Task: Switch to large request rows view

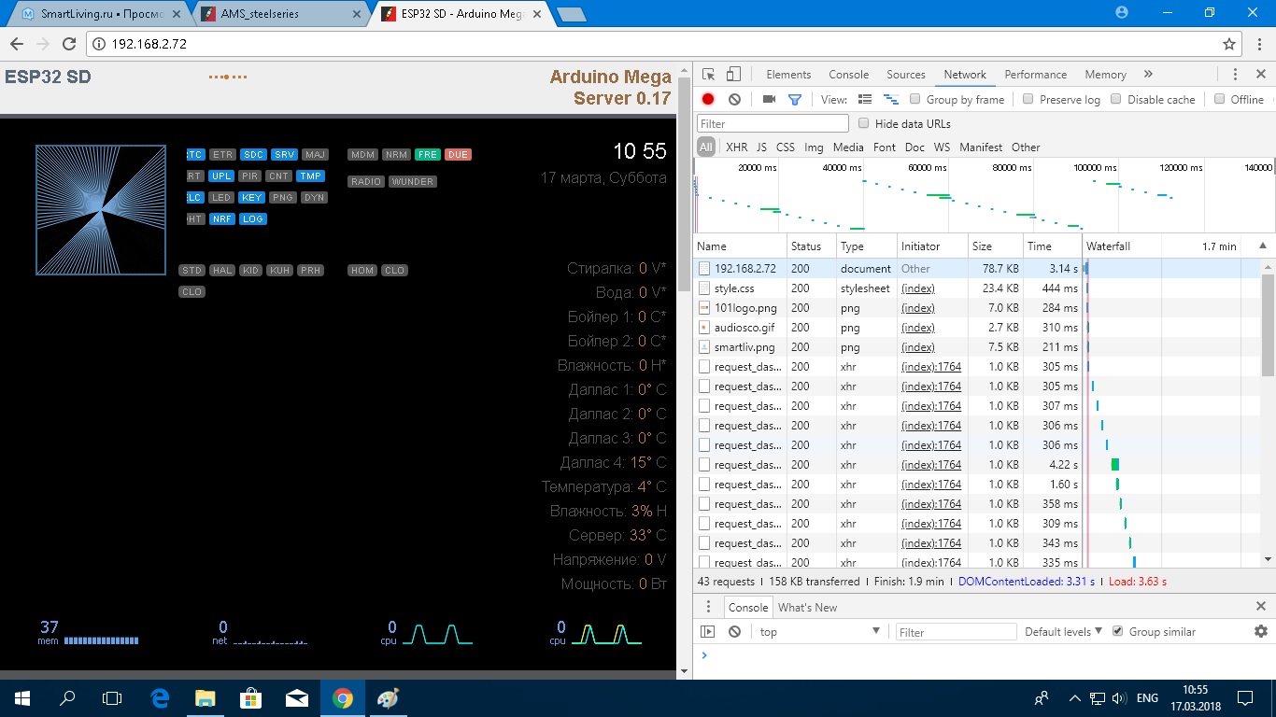Action: [865, 99]
